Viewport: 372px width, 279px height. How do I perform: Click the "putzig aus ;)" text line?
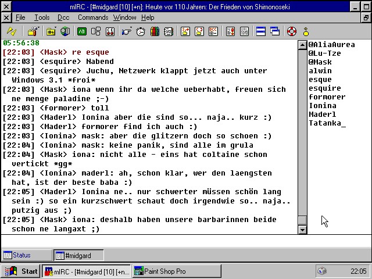tap(41, 210)
